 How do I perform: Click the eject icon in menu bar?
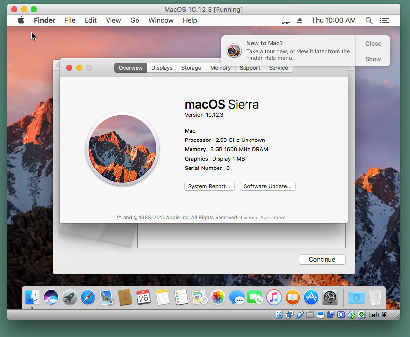(300, 20)
